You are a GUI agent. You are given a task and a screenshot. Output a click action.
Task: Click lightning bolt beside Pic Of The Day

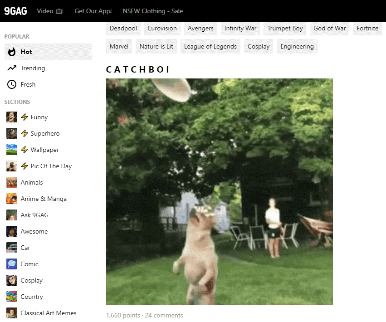tap(24, 166)
